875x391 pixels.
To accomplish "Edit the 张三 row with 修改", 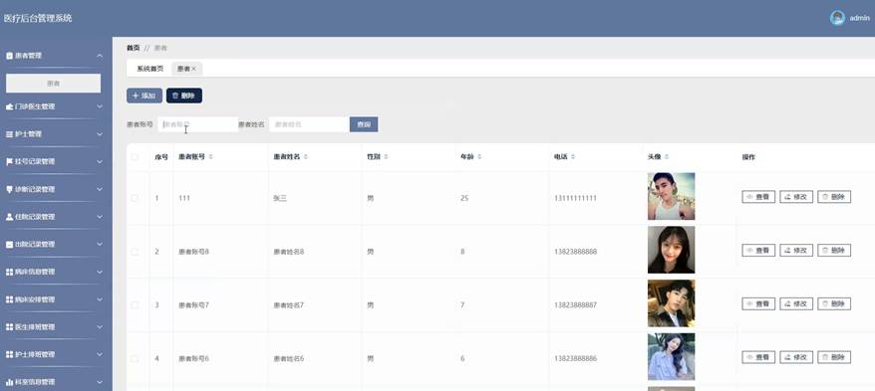I will (x=796, y=197).
